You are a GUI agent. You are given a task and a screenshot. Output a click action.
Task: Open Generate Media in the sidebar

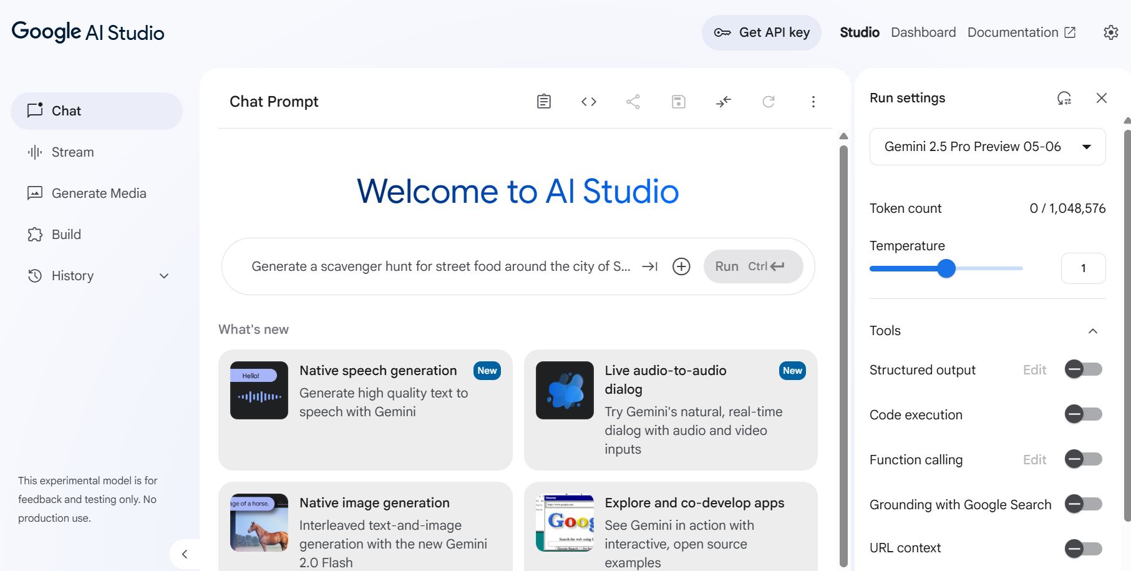point(97,193)
